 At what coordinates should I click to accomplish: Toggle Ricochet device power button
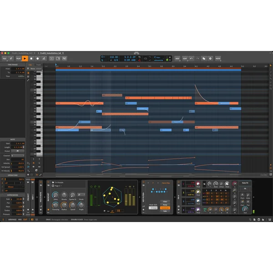tap(48, 182)
